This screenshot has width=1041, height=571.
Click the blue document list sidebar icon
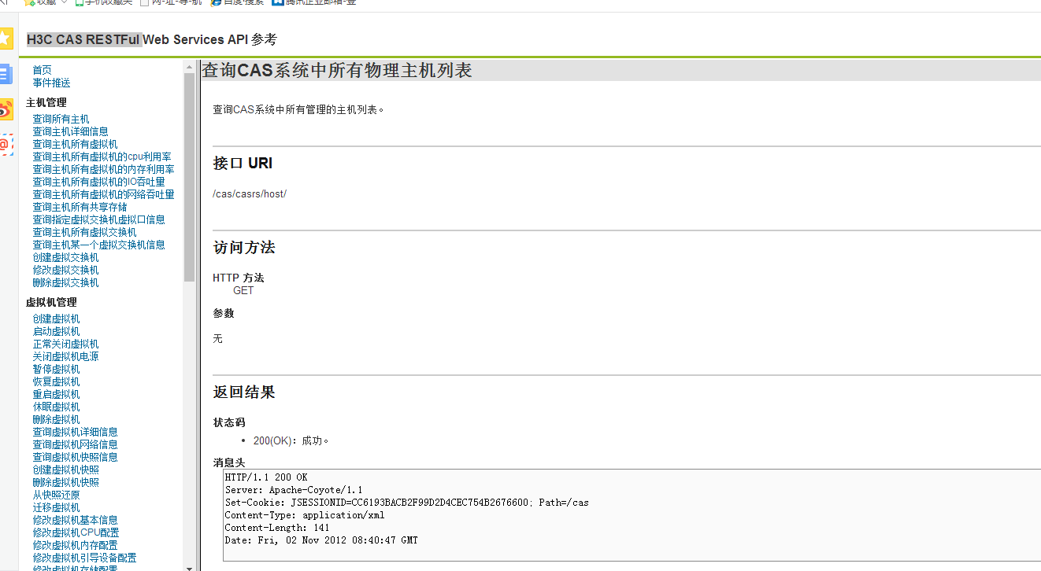point(6,75)
